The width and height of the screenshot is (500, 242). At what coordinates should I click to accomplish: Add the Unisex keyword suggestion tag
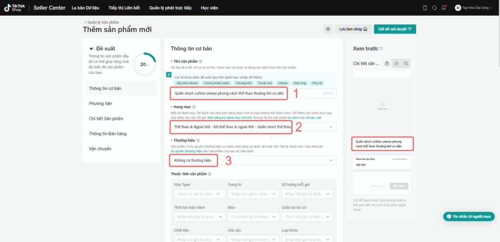pos(283,83)
